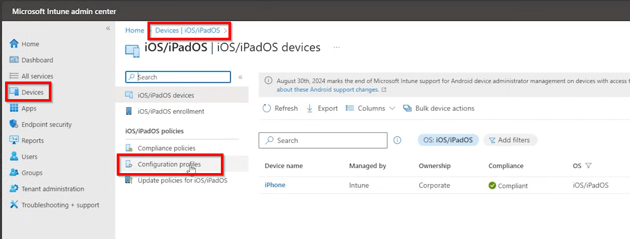The height and width of the screenshot is (239, 630).
Task: Open the Troubleshooting + support wrench icon
Action: tap(14, 205)
